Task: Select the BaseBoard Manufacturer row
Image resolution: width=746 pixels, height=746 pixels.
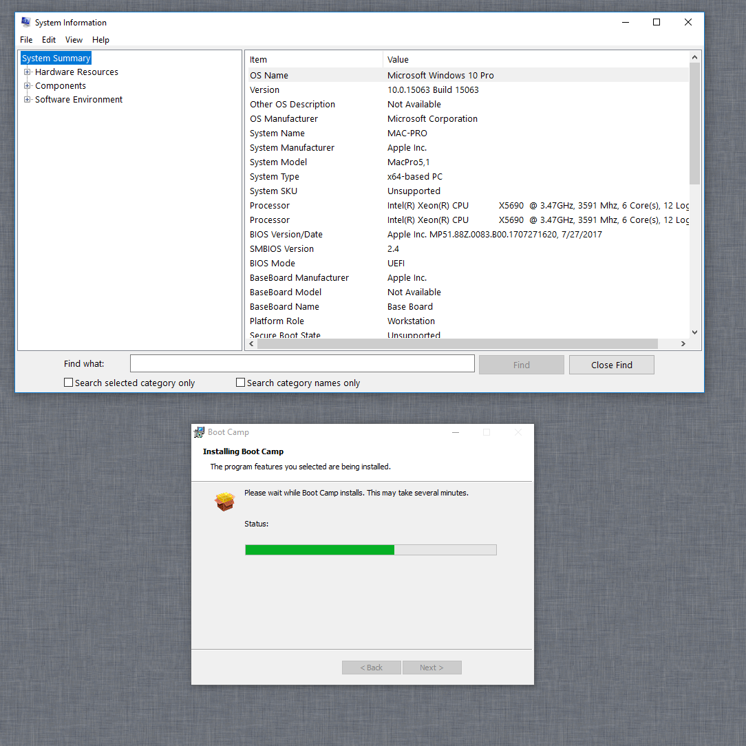Action: coord(467,278)
